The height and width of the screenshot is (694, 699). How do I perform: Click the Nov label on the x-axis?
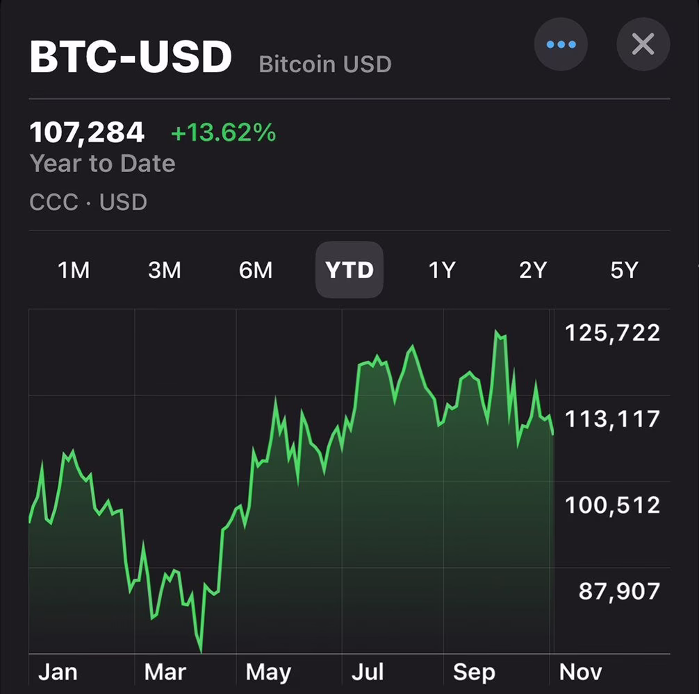click(580, 671)
